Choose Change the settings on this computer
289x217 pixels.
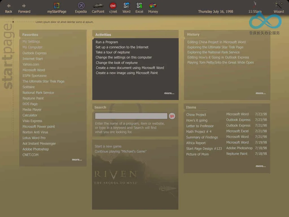[x=124, y=57]
